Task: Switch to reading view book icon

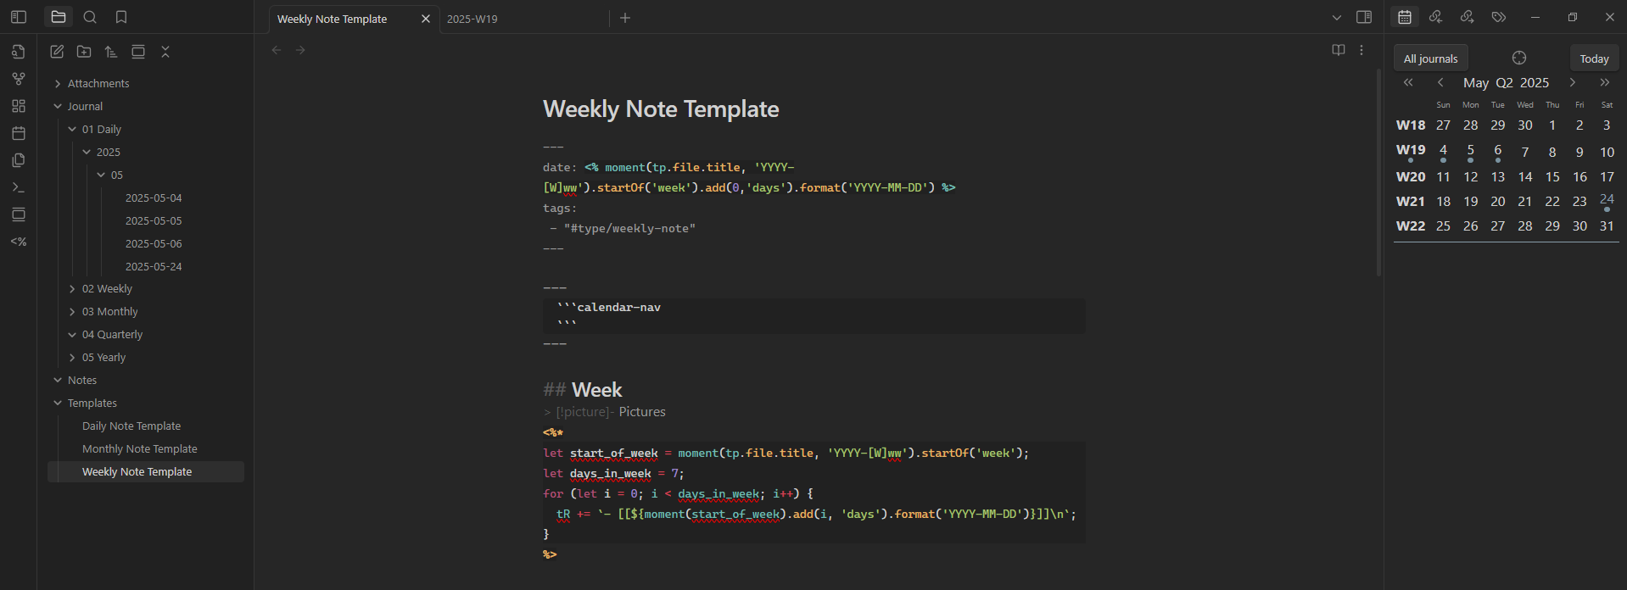Action: tap(1339, 50)
